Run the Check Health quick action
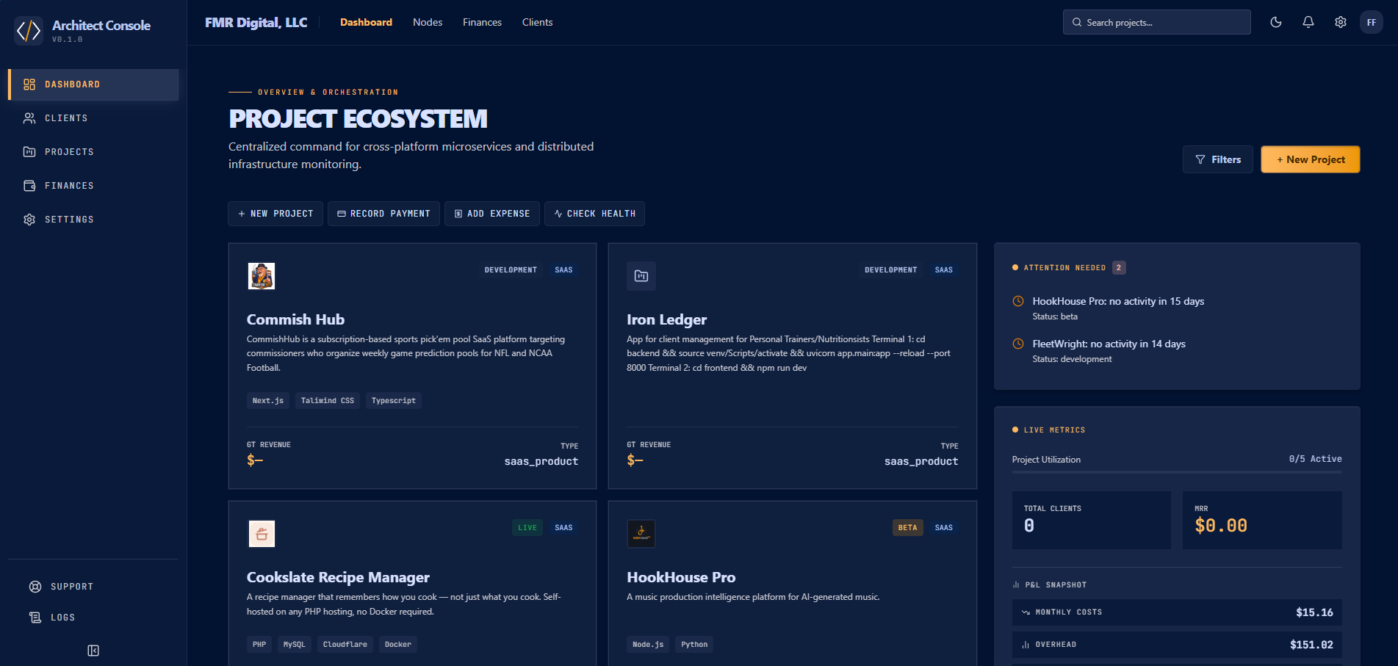The image size is (1398, 666). click(x=594, y=214)
